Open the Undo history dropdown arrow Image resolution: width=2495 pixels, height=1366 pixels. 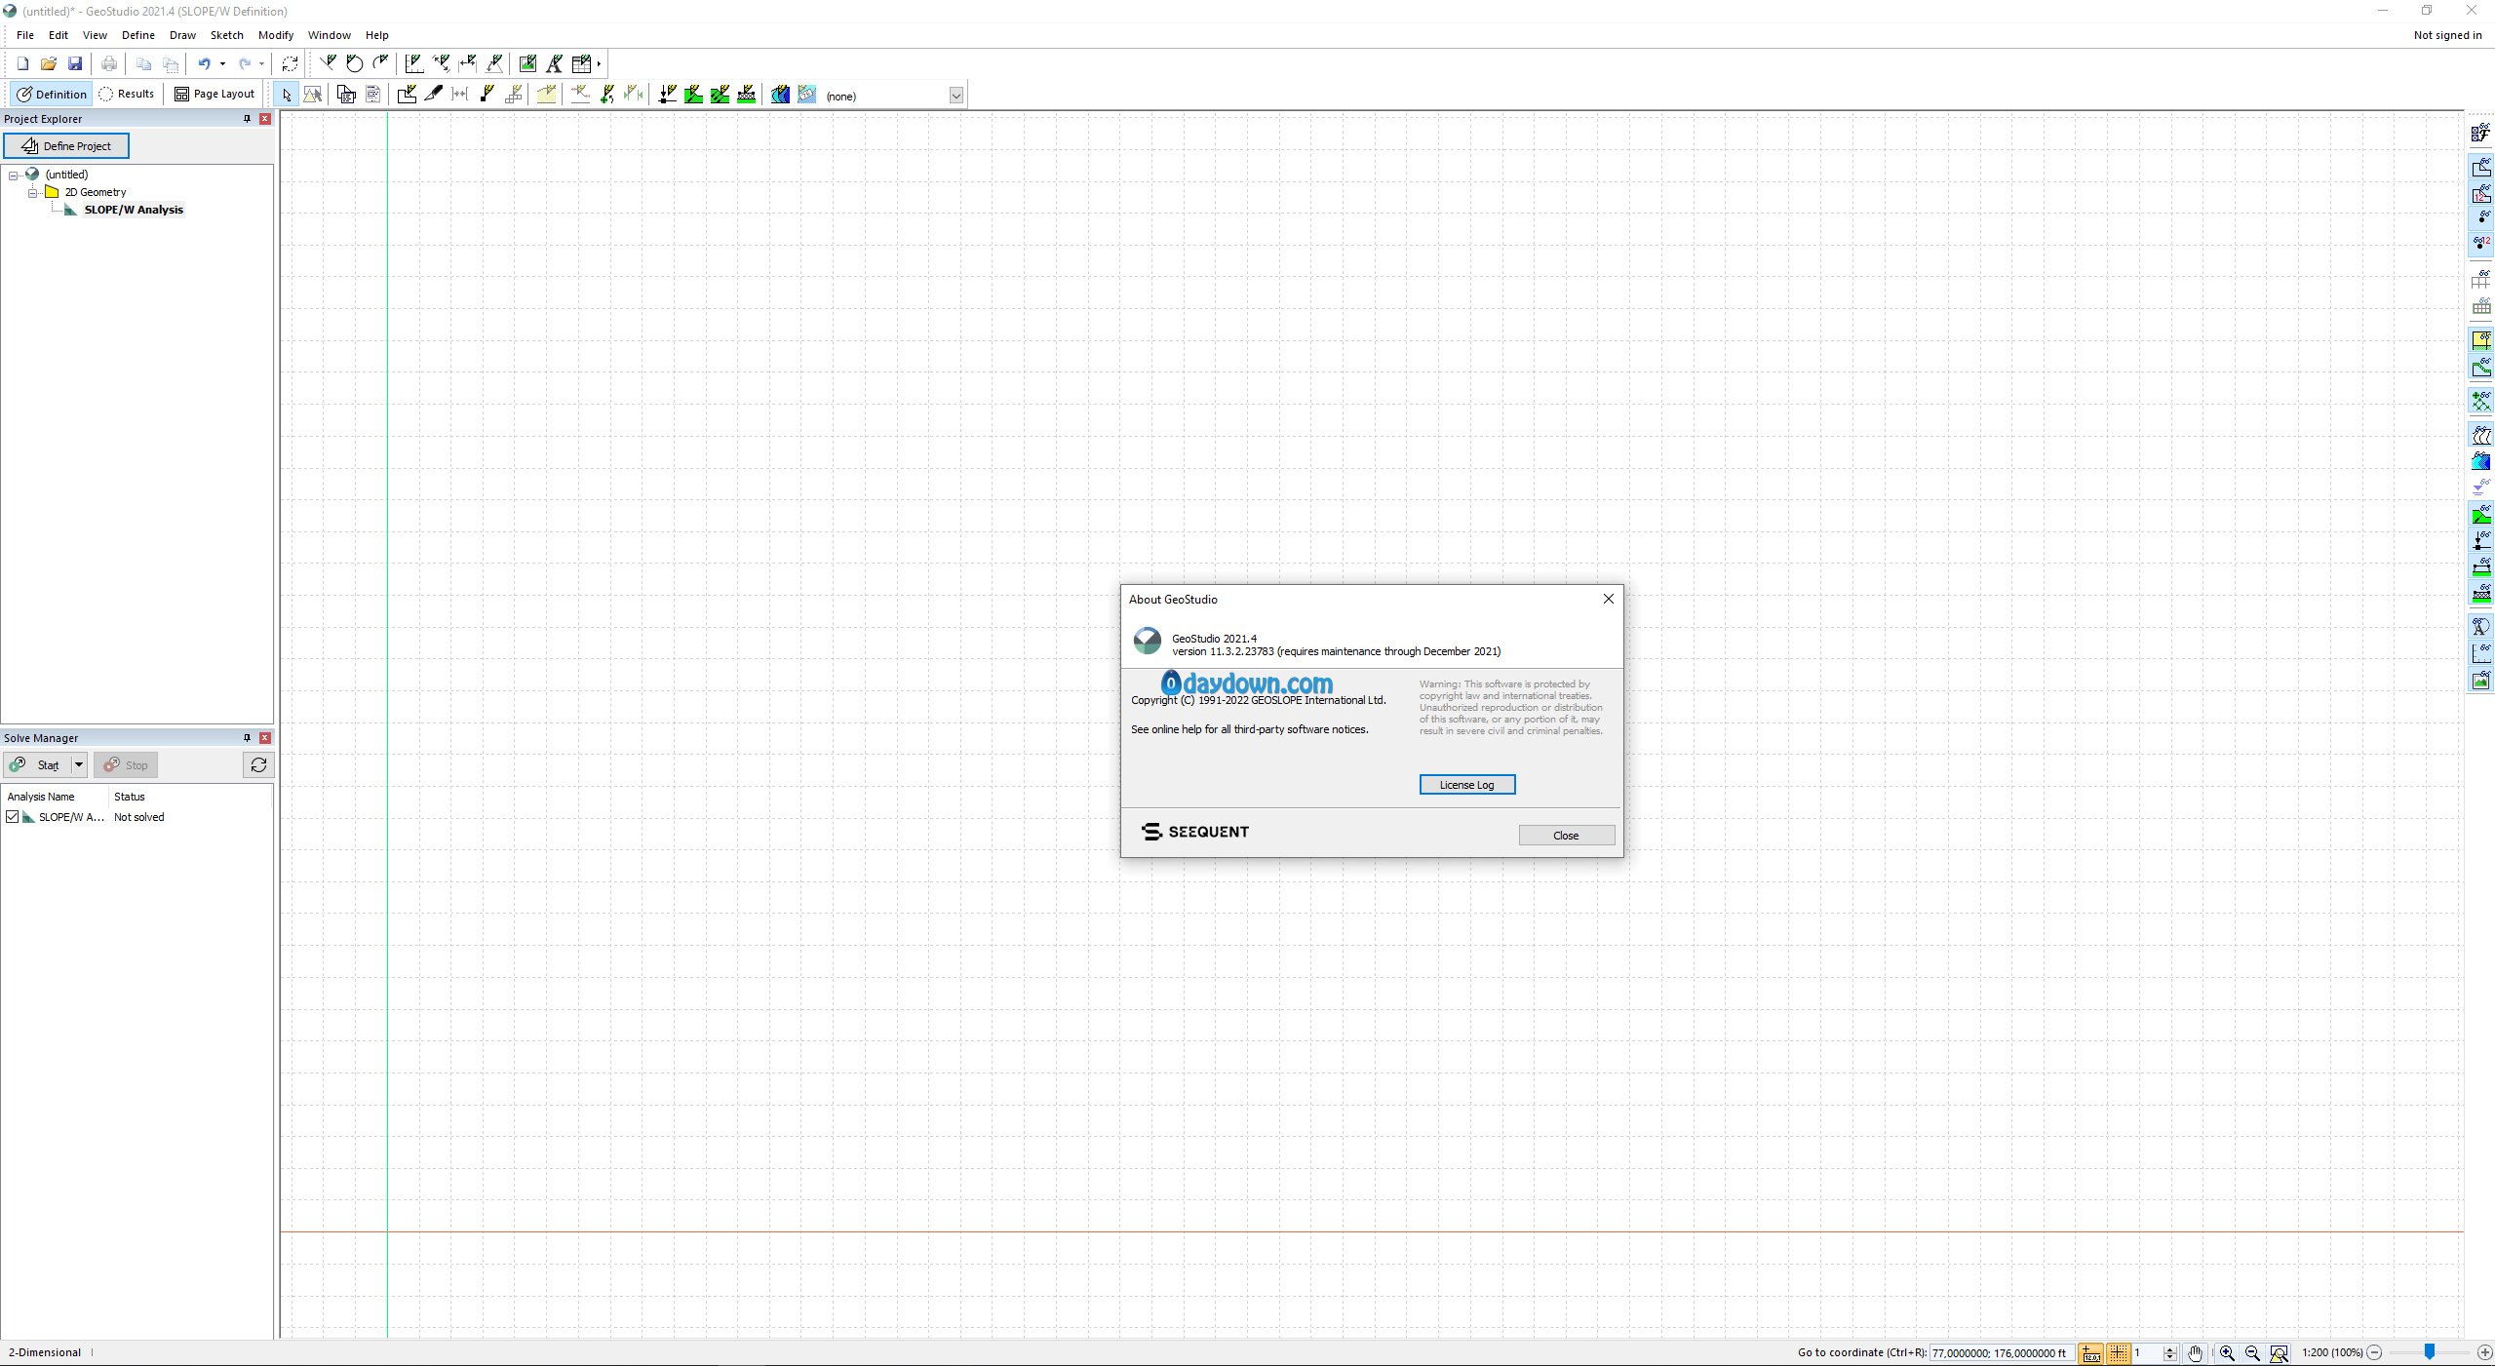(x=223, y=63)
